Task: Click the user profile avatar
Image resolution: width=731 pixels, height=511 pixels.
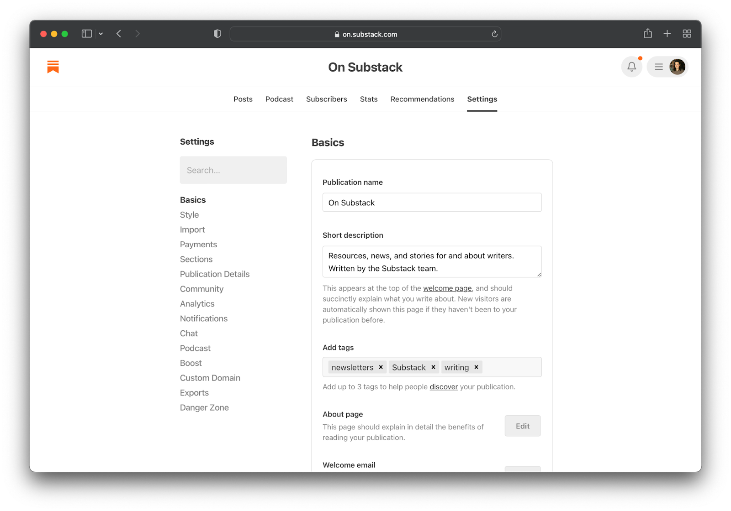Action: [677, 67]
